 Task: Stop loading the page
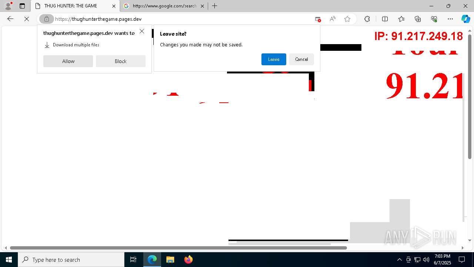pyautogui.click(x=27, y=19)
